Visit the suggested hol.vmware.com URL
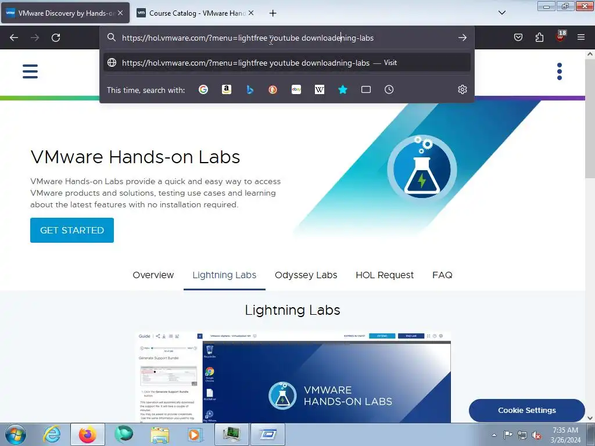 287,63
